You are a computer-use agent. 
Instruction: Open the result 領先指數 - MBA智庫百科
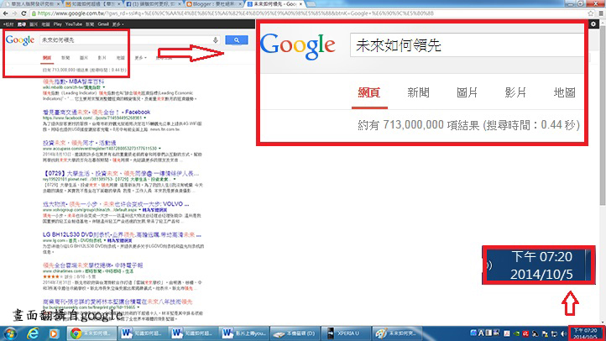coord(73,81)
